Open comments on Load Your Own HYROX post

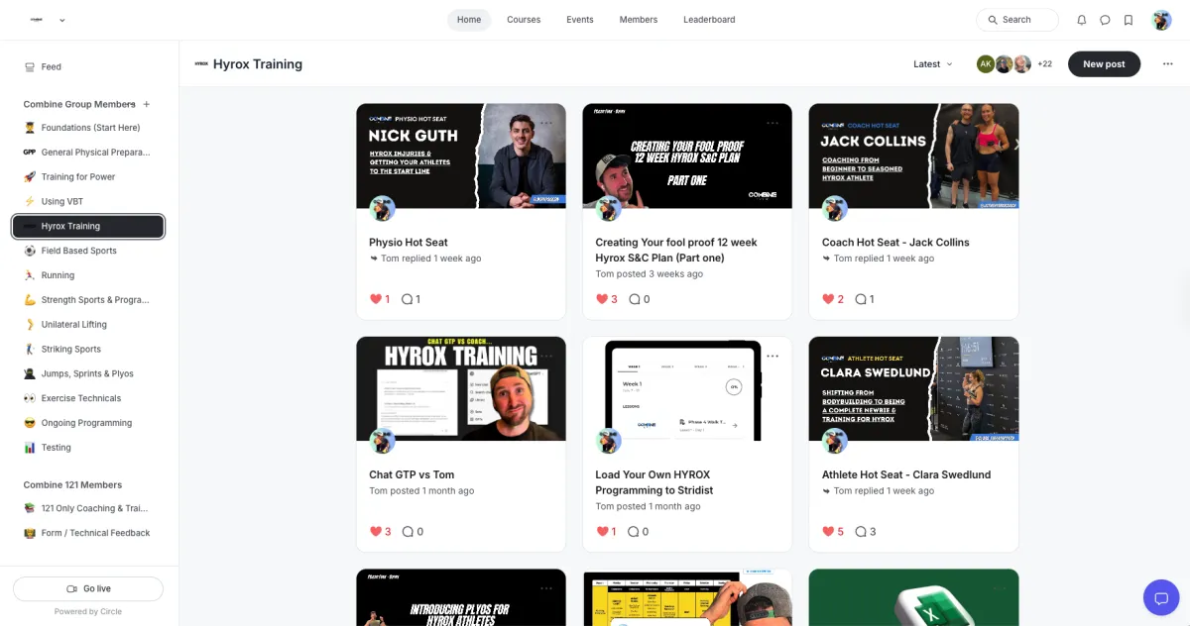pyautogui.click(x=639, y=532)
